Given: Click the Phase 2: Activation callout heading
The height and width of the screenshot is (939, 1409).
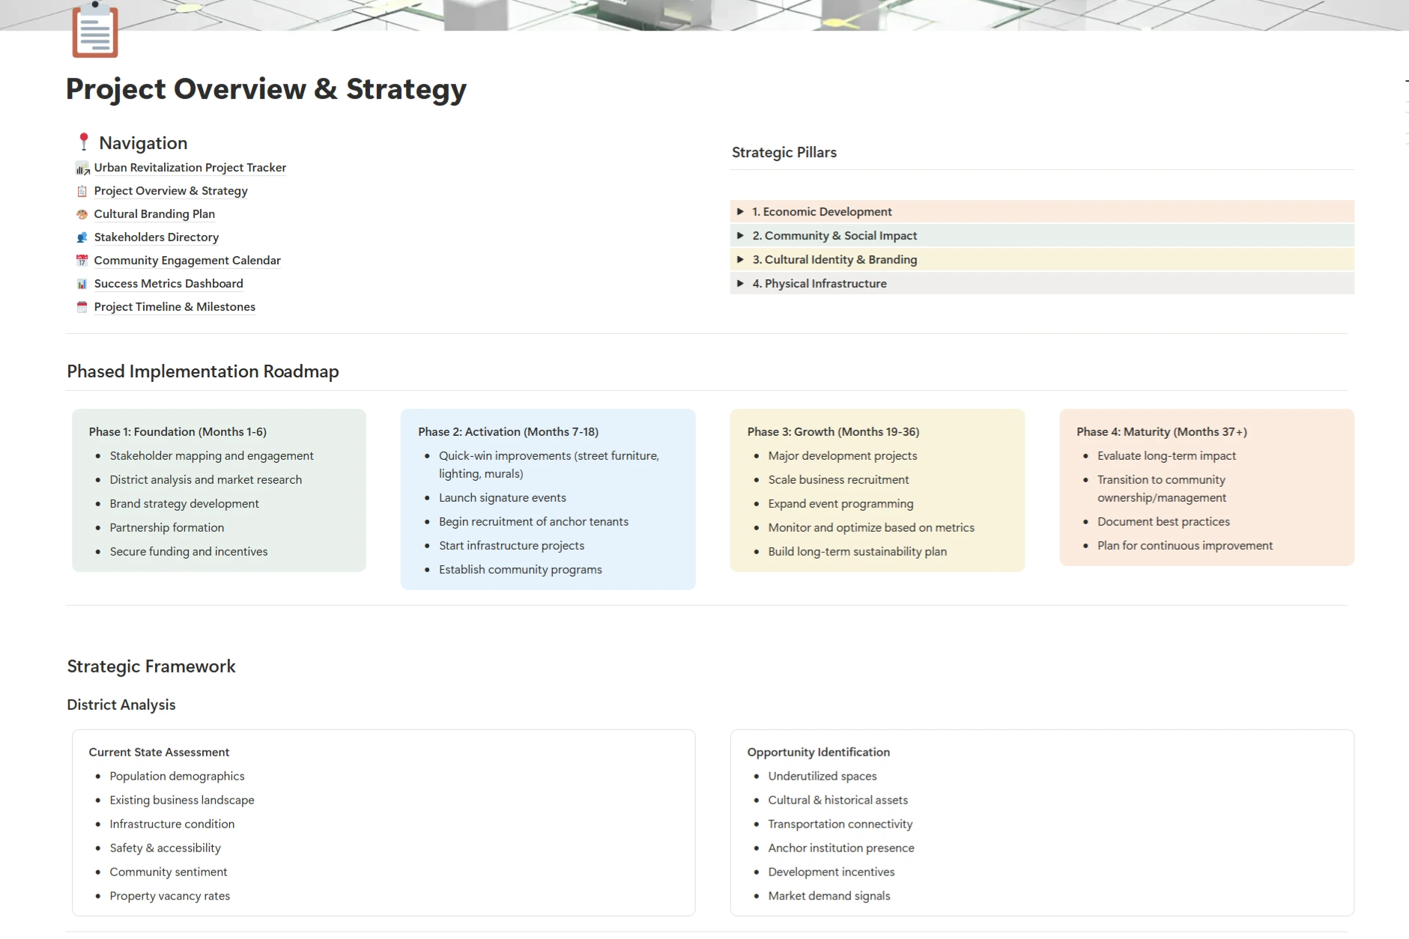Looking at the screenshot, I should click(x=508, y=432).
